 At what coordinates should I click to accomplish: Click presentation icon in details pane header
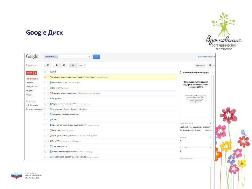pyautogui.click(x=181, y=72)
